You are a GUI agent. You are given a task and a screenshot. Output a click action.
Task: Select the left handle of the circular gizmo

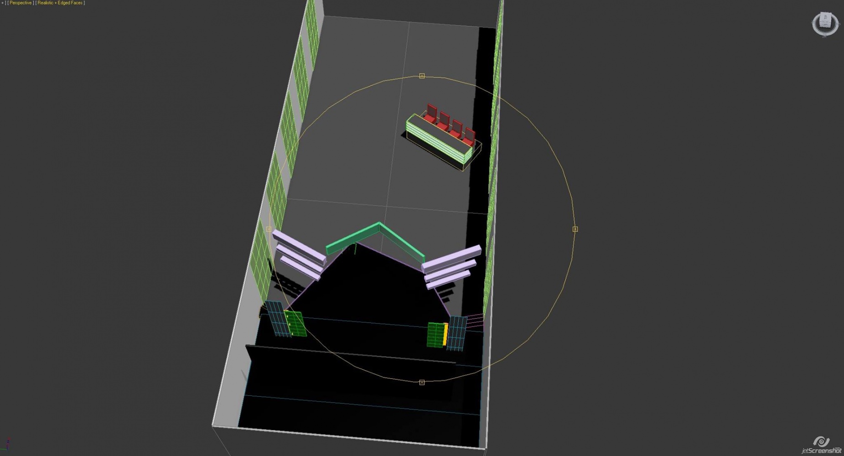click(x=269, y=229)
